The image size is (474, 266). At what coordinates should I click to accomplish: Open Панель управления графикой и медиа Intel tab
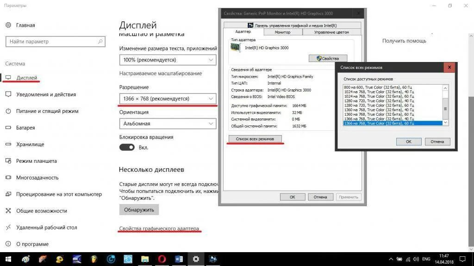[293, 25]
